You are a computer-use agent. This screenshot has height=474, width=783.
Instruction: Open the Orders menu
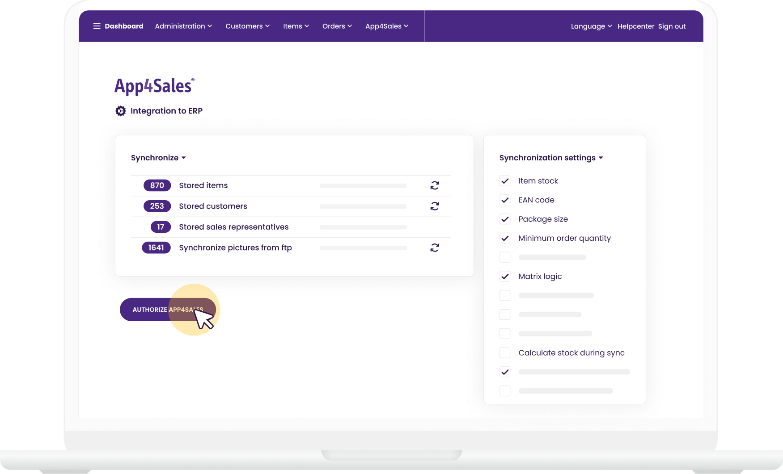(x=337, y=26)
